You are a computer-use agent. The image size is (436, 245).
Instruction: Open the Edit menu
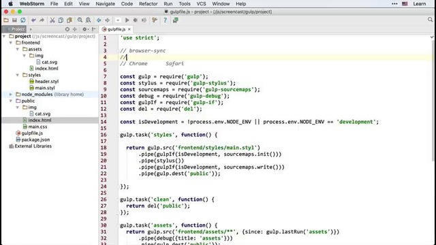coord(68,4)
